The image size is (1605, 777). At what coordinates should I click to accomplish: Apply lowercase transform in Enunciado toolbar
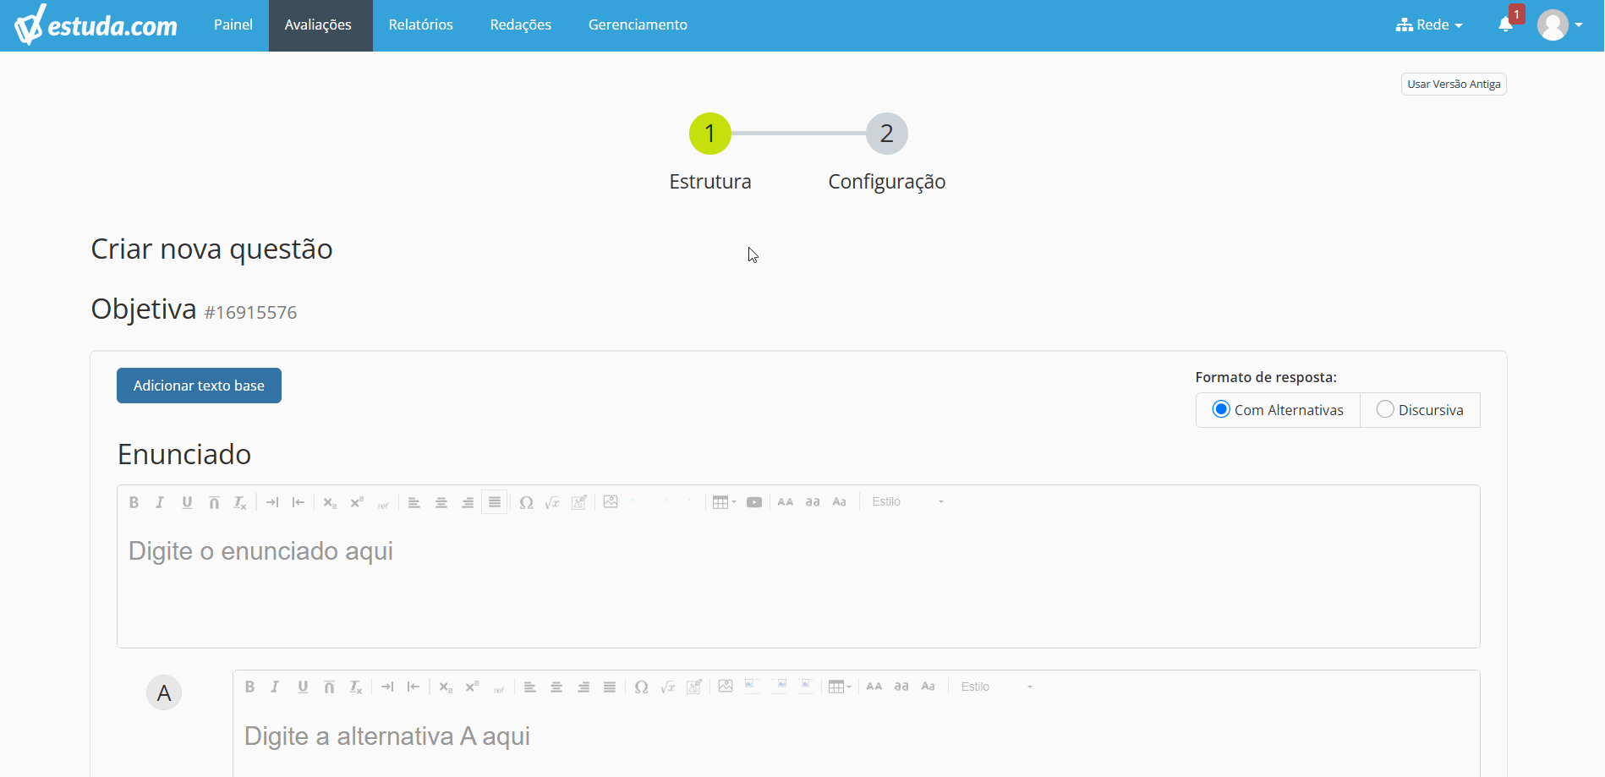click(x=813, y=502)
